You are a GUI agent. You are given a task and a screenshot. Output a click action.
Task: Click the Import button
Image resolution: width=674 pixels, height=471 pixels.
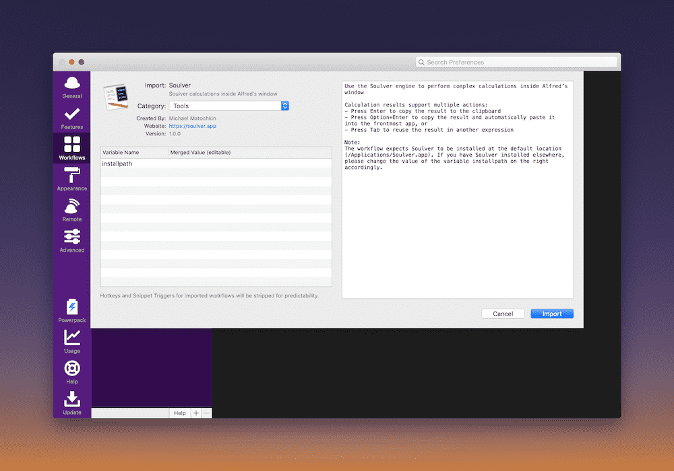point(552,314)
